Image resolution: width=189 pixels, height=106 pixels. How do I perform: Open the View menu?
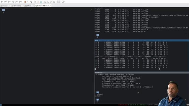point(9,2)
